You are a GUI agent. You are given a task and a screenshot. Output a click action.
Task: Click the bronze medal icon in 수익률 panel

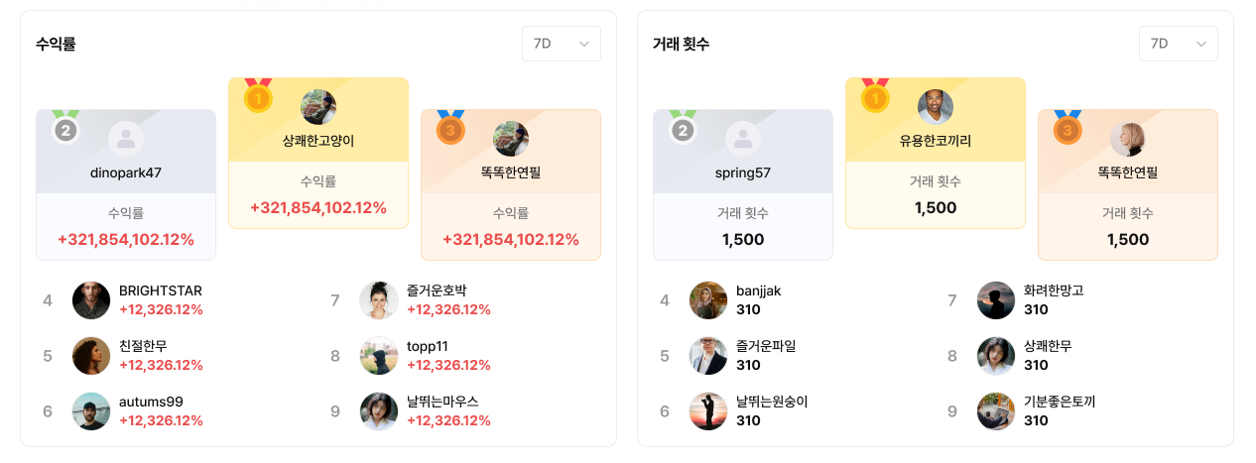point(450,128)
